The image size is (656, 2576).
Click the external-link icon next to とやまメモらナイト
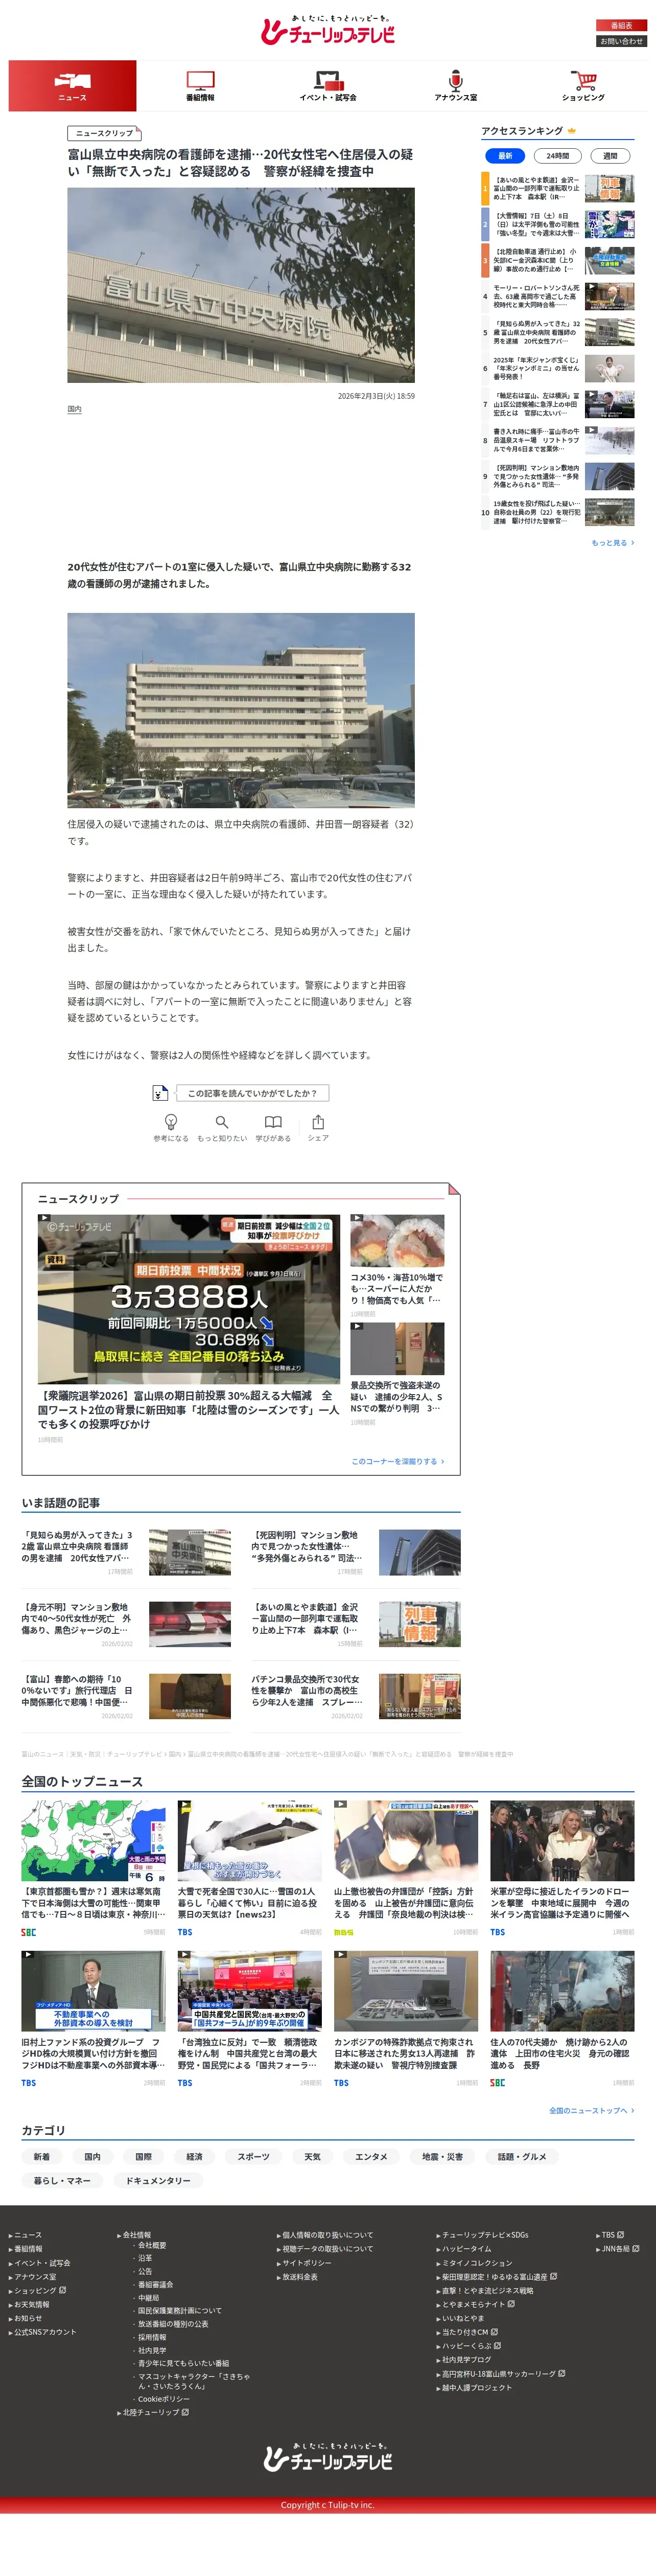tap(511, 2304)
